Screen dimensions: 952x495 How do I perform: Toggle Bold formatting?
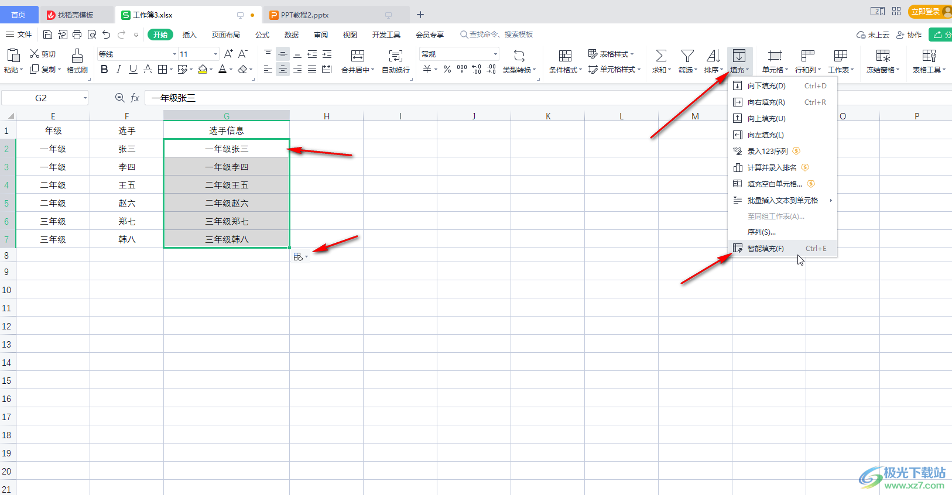pyautogui.click(x=104, y=69)
